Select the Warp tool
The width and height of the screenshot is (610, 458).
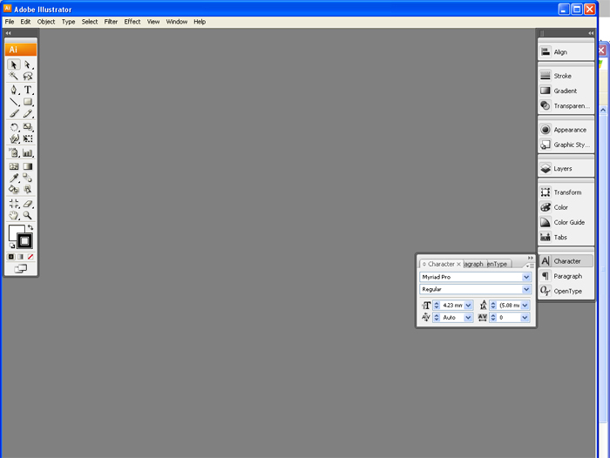pyautogui.click(x=14, y=138)
